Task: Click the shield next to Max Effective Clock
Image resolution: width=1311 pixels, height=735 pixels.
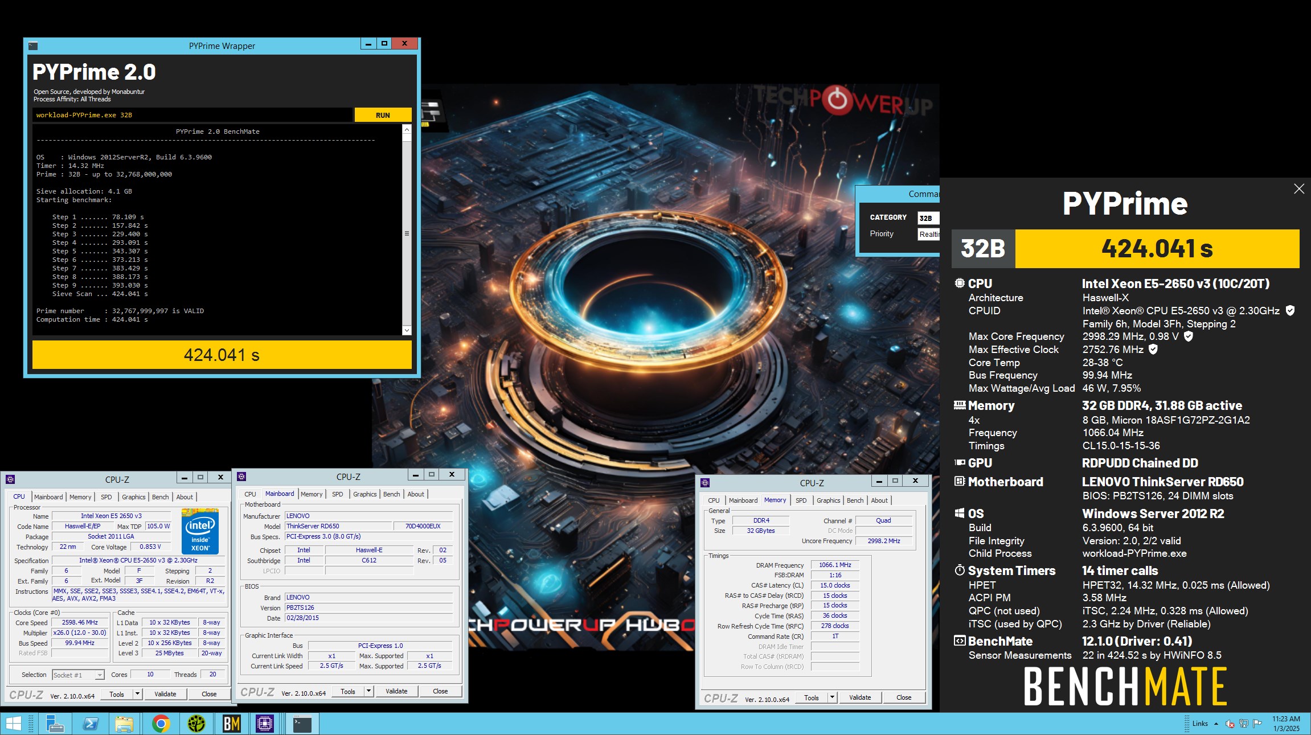Action: click(x=1153, y=349)
